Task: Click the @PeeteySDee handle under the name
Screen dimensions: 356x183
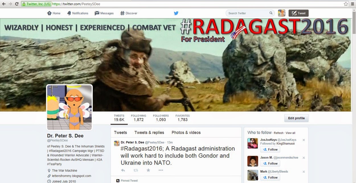Action: coord(57,140)
